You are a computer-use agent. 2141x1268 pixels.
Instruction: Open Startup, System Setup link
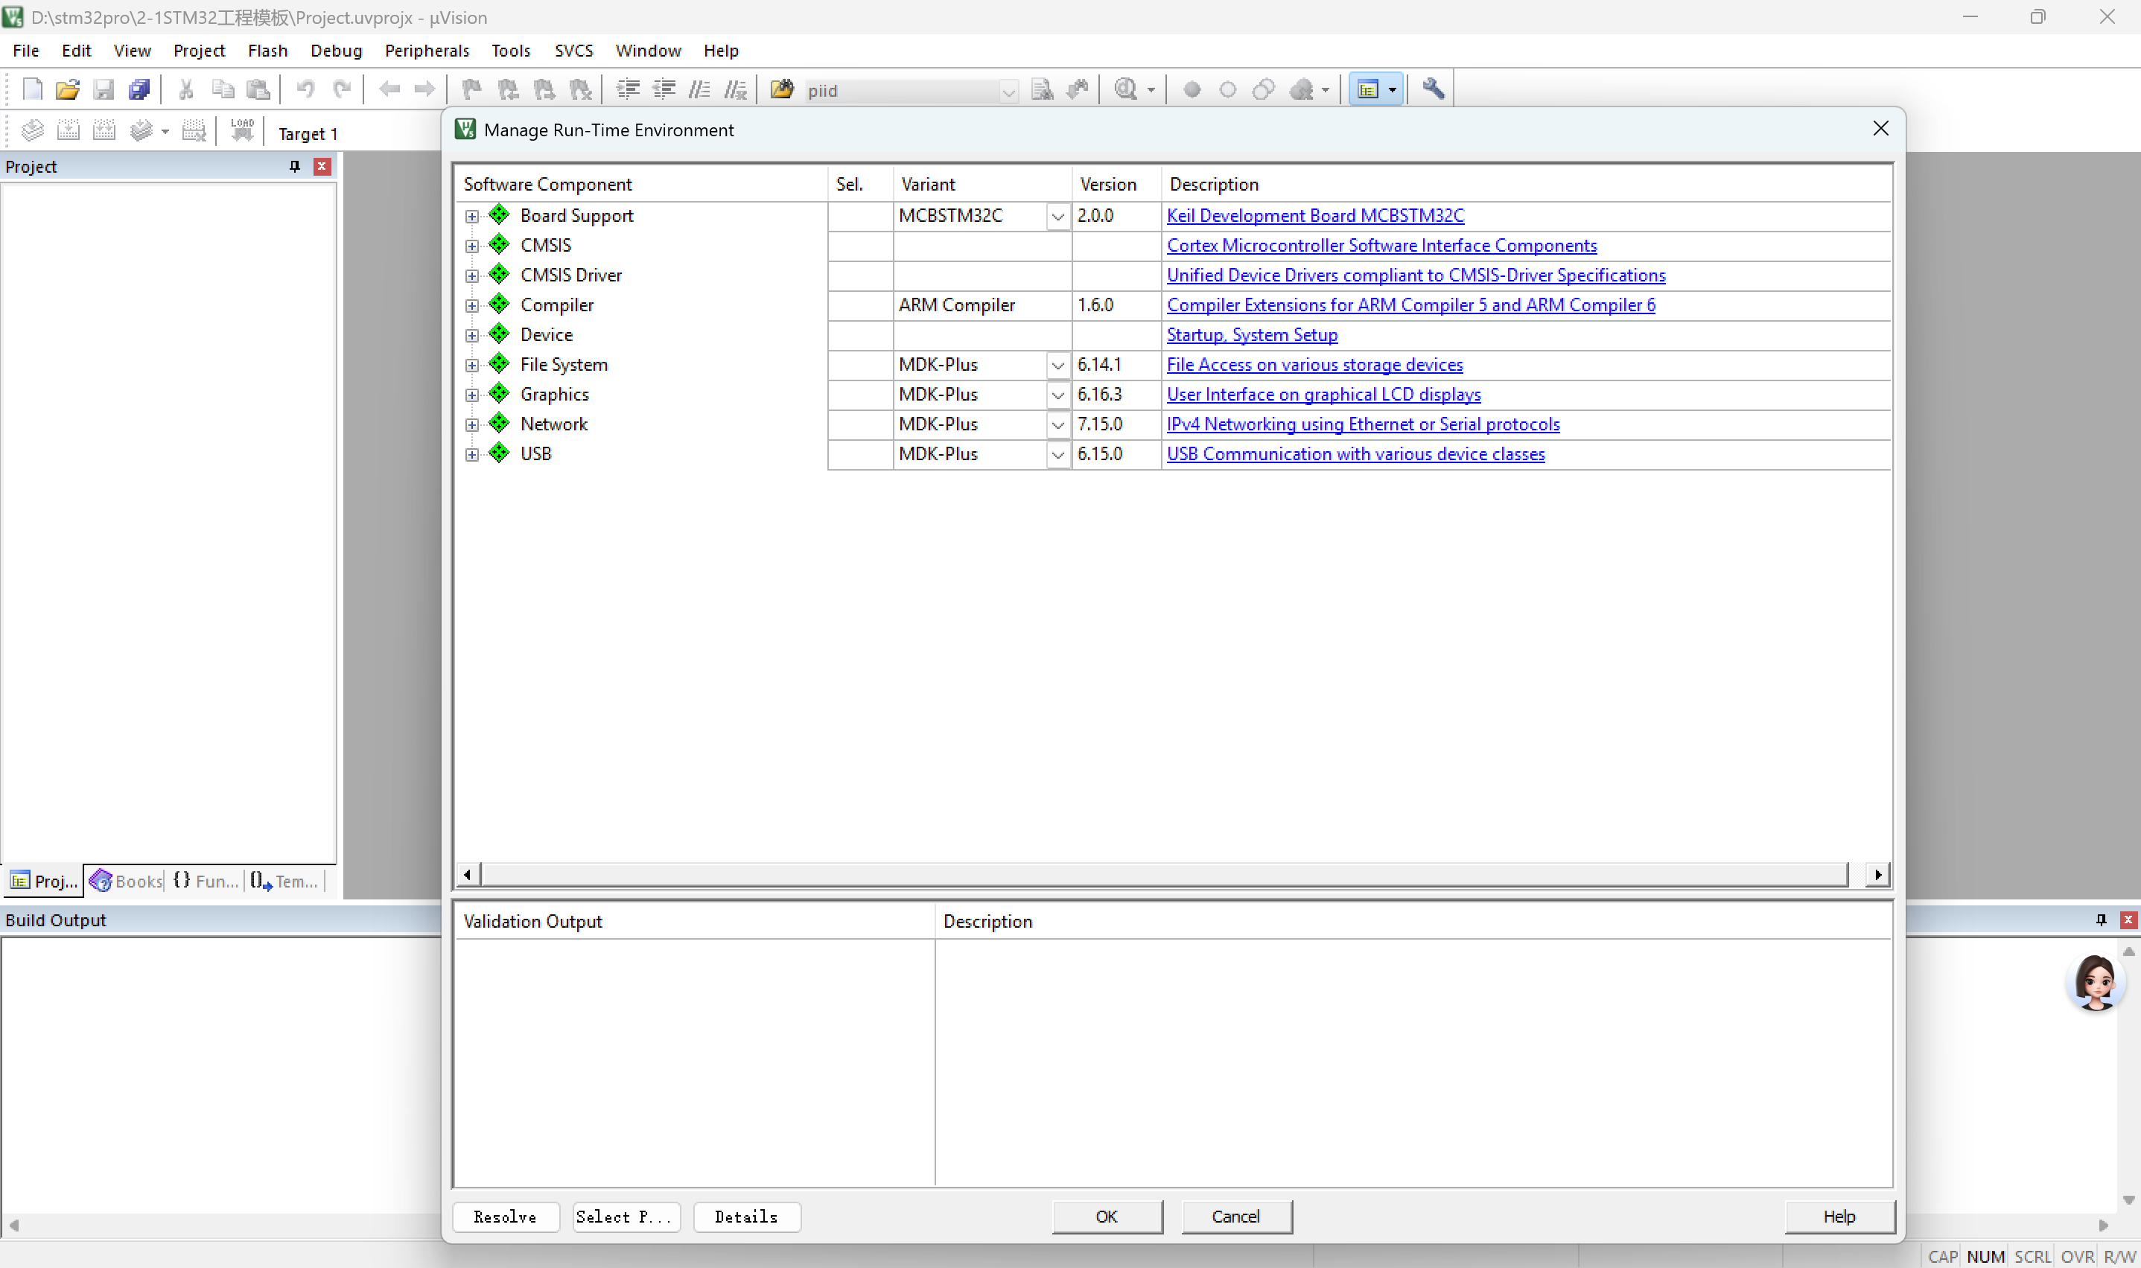pos(1253,336)
